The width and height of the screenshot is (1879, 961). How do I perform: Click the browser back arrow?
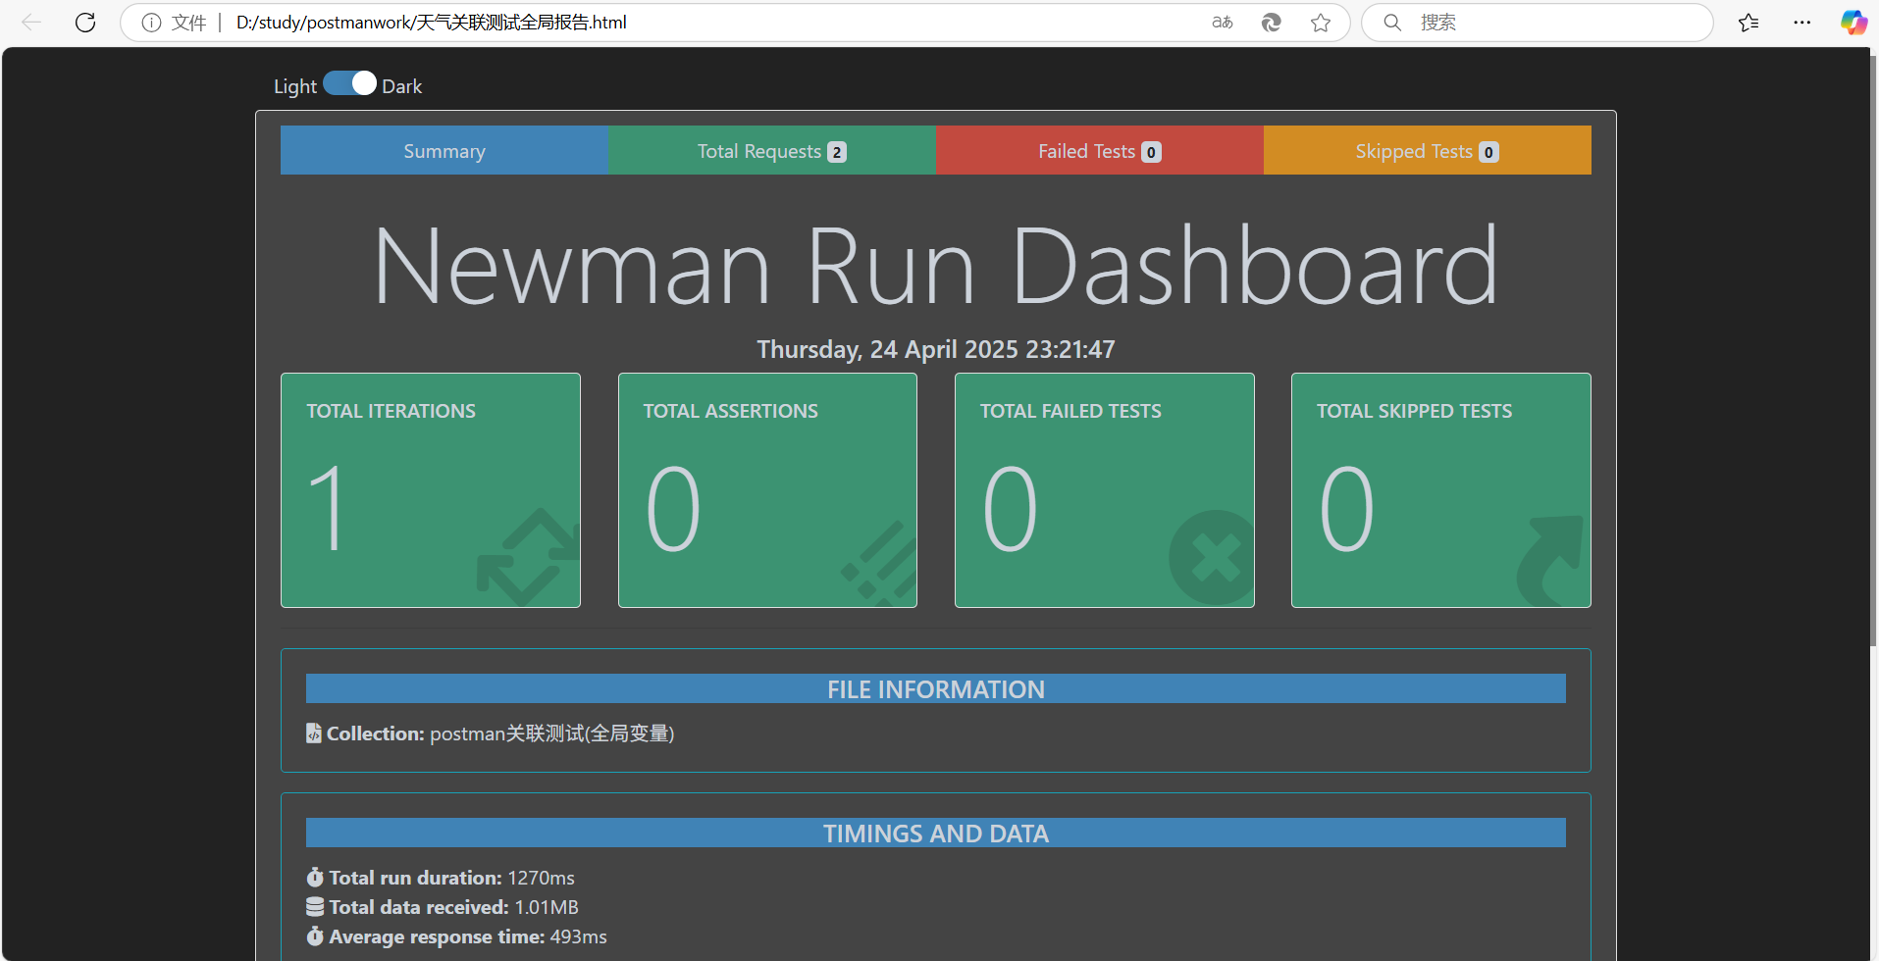tap(31, 23)
